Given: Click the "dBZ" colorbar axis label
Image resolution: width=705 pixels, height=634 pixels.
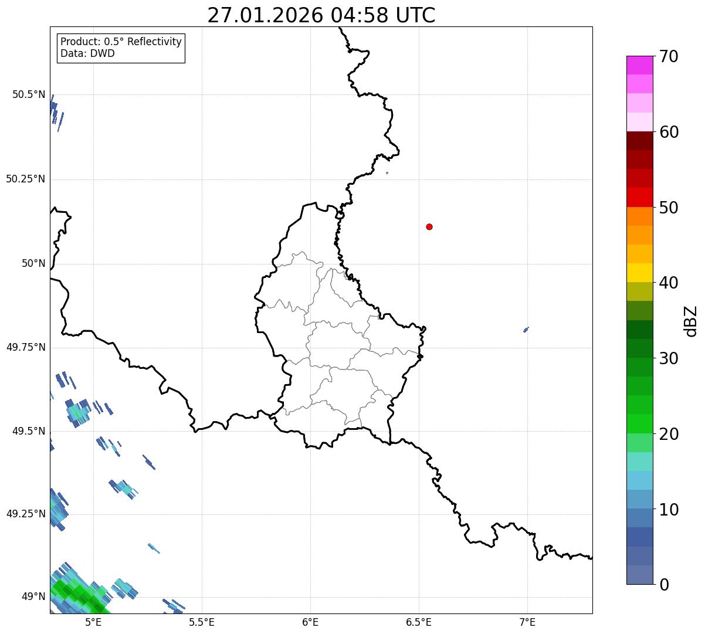Looking at the screenshot, I should pos(691,321).
